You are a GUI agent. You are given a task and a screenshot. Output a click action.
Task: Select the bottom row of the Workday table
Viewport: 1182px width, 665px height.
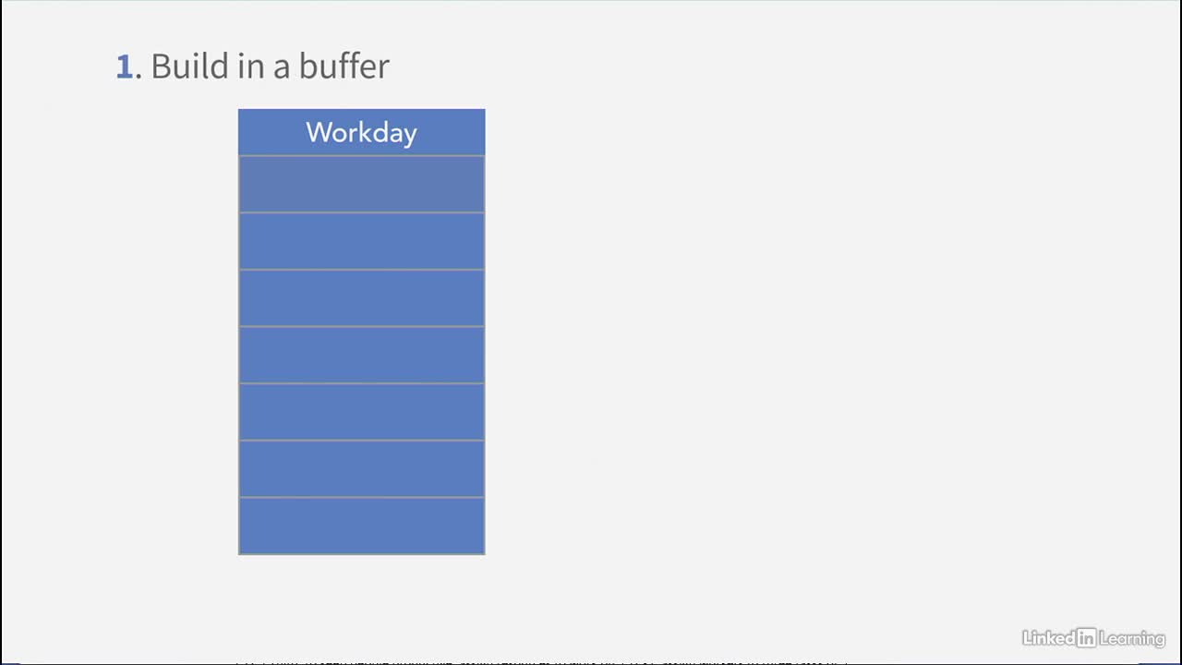pos(361,526)
